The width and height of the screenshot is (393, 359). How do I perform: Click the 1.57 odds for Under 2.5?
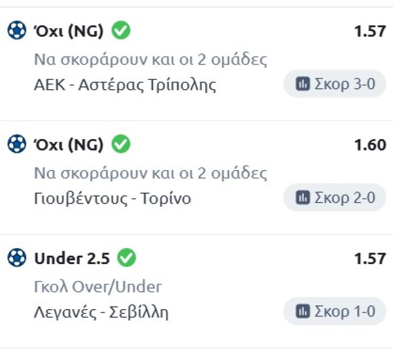(370, 258)
